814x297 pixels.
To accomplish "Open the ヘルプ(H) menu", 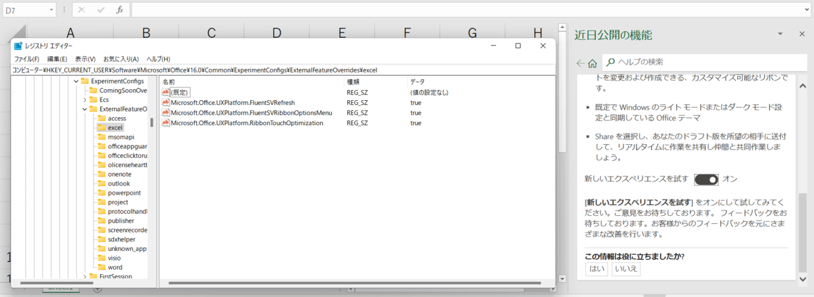I will pyautogui.click(x=159, y=59).
